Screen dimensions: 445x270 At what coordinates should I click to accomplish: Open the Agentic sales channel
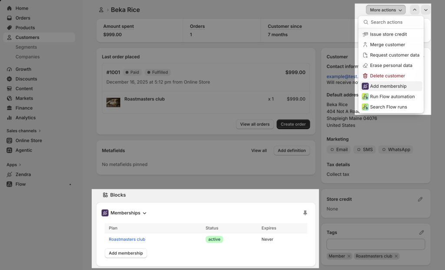point(24,150)
